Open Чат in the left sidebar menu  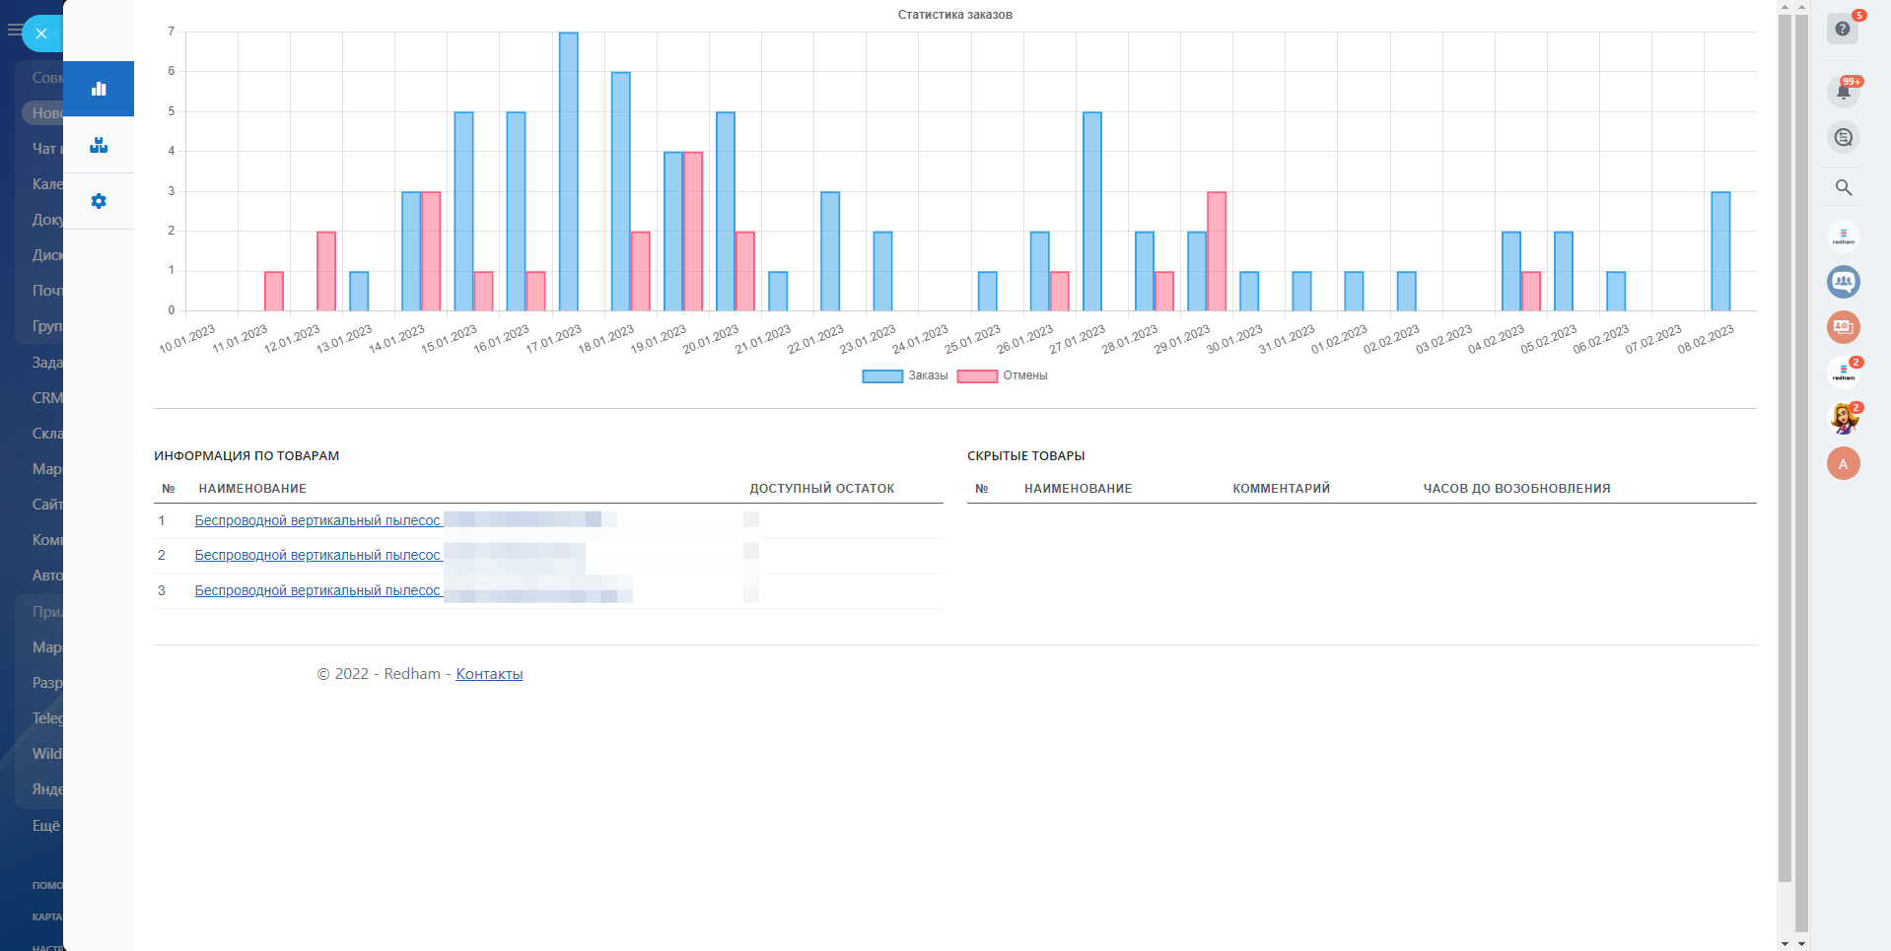coord(46,149)
